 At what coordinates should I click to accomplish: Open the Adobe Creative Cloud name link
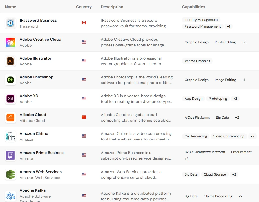click(x=41, y=39)
